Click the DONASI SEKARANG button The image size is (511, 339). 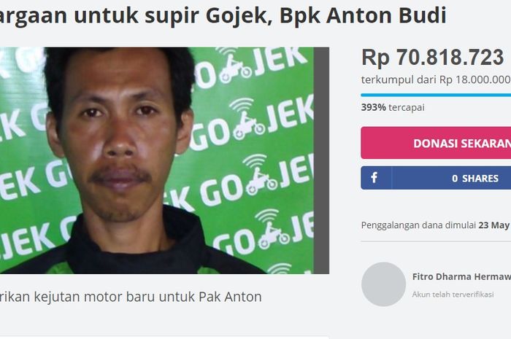coord(436,143)
